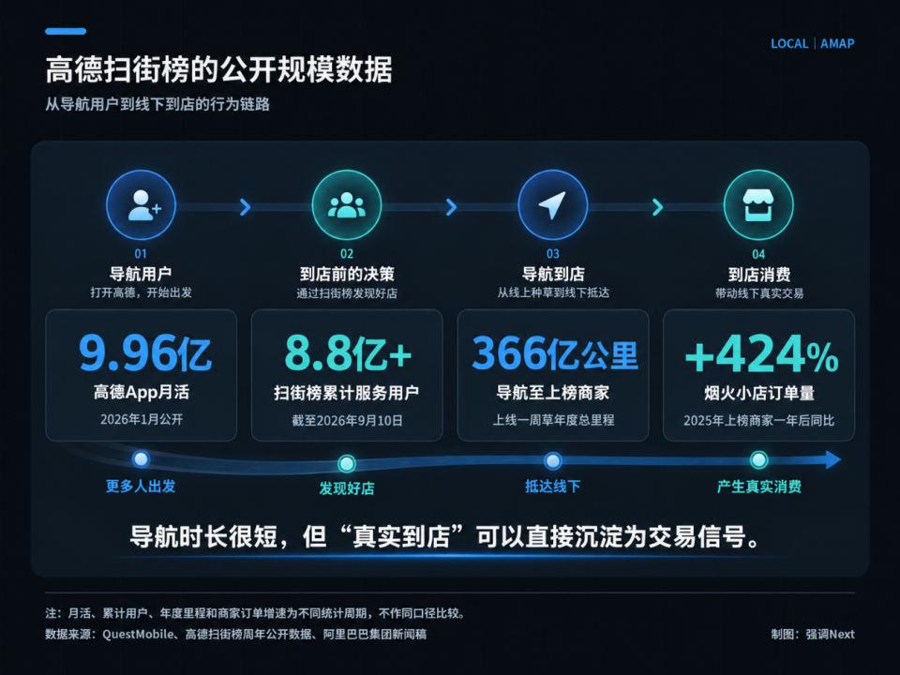Click the navigation arrow icon above 导航到店

(x=553, y=205)
